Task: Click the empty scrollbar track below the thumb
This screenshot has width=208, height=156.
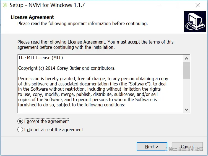Action: coord(186,93)
